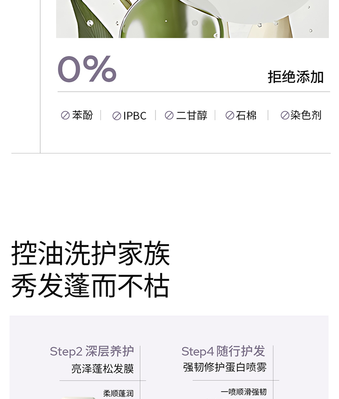Click the 拒绝添加 text
The image size is (339, 399).
point(296,77)
